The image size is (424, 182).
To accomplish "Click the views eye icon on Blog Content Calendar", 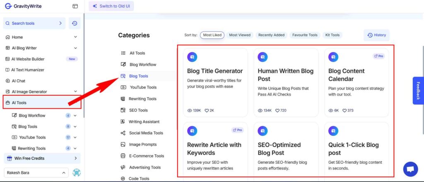I will coord(331,110).
